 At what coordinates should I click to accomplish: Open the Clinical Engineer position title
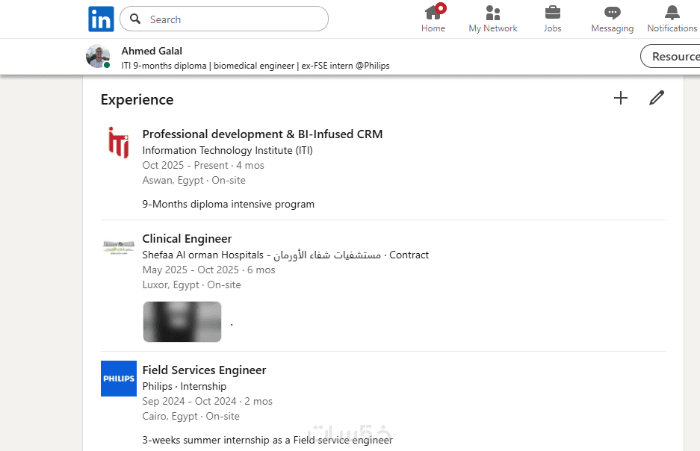[x=187, y=239]
